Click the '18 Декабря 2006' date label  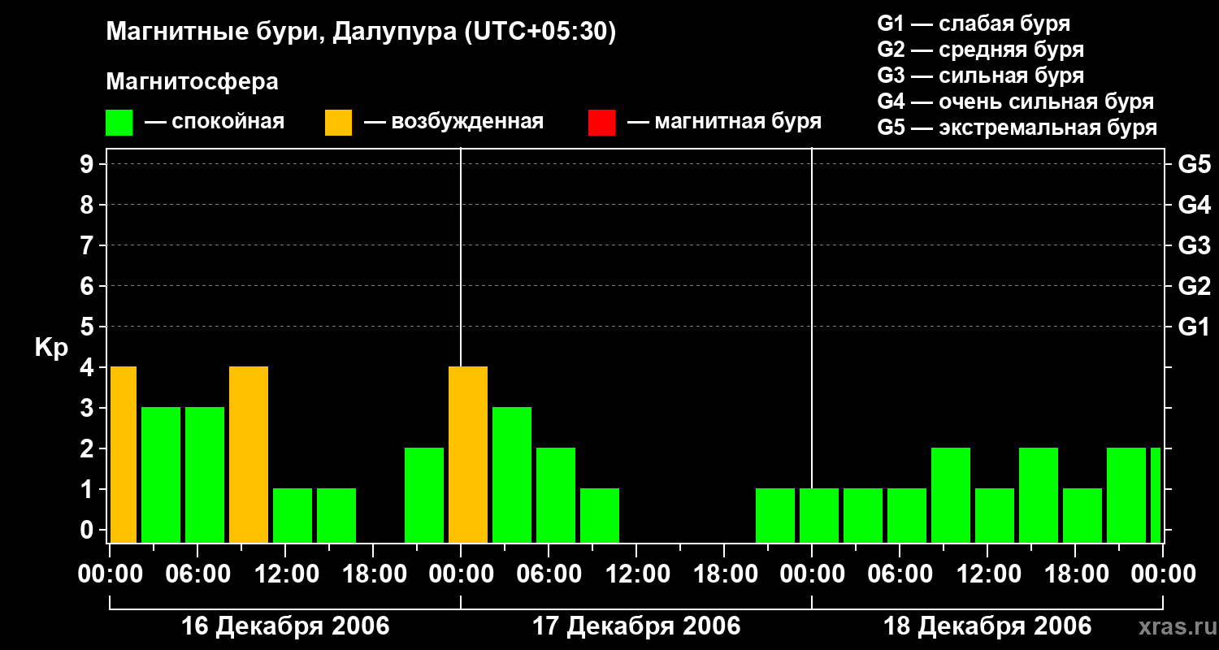(987, 626)
